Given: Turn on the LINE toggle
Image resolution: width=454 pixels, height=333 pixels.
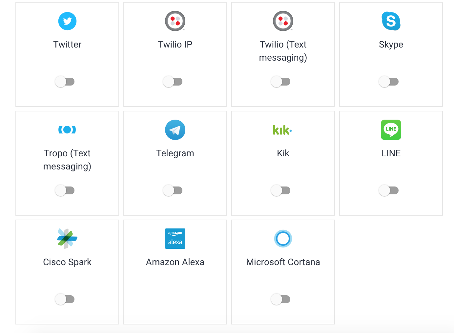Looking at the screenshot, I should point(388,190).
